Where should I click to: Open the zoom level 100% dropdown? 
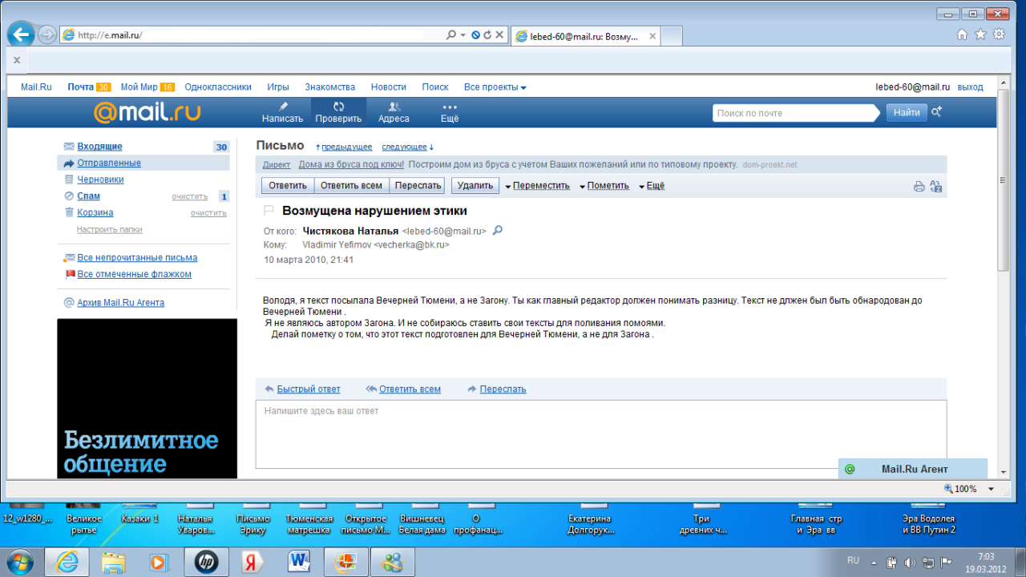coord(992,489)
